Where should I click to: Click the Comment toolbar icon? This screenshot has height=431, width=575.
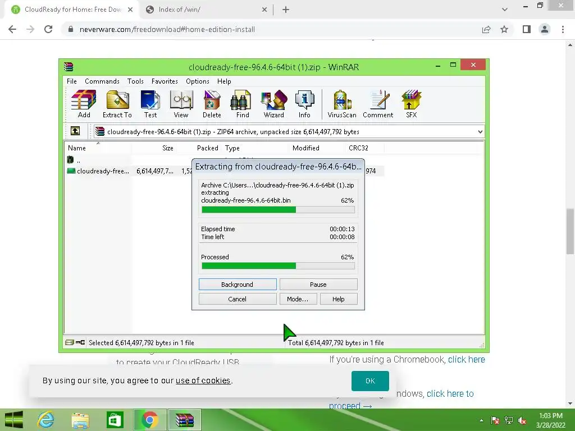378,104
